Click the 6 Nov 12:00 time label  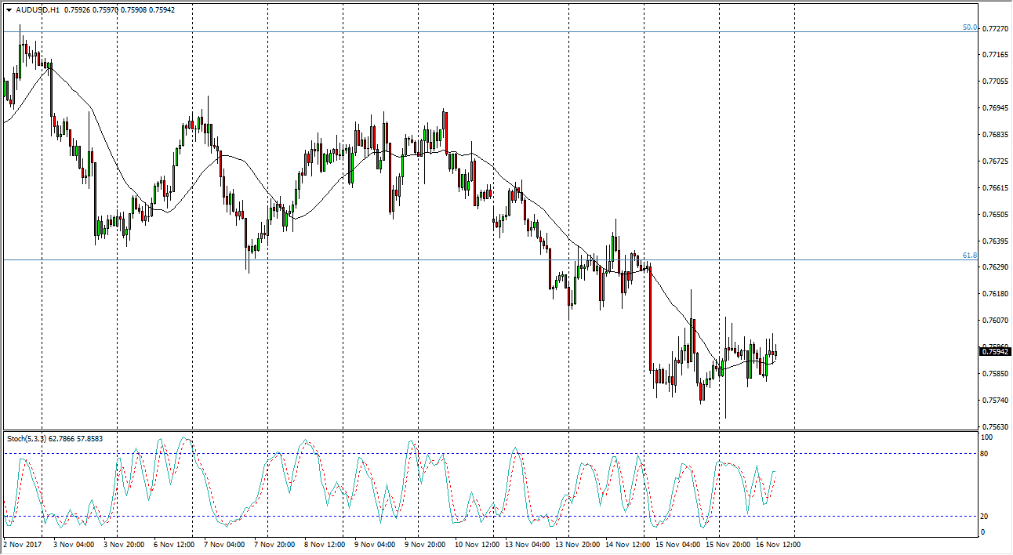173,544
